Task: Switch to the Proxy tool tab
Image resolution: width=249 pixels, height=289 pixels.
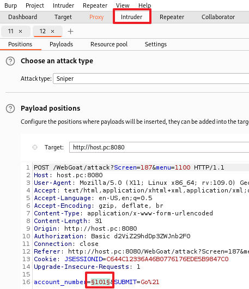Action: coord(96,17)
